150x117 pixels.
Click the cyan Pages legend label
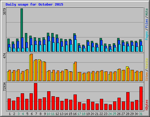(x=147, y=36)
